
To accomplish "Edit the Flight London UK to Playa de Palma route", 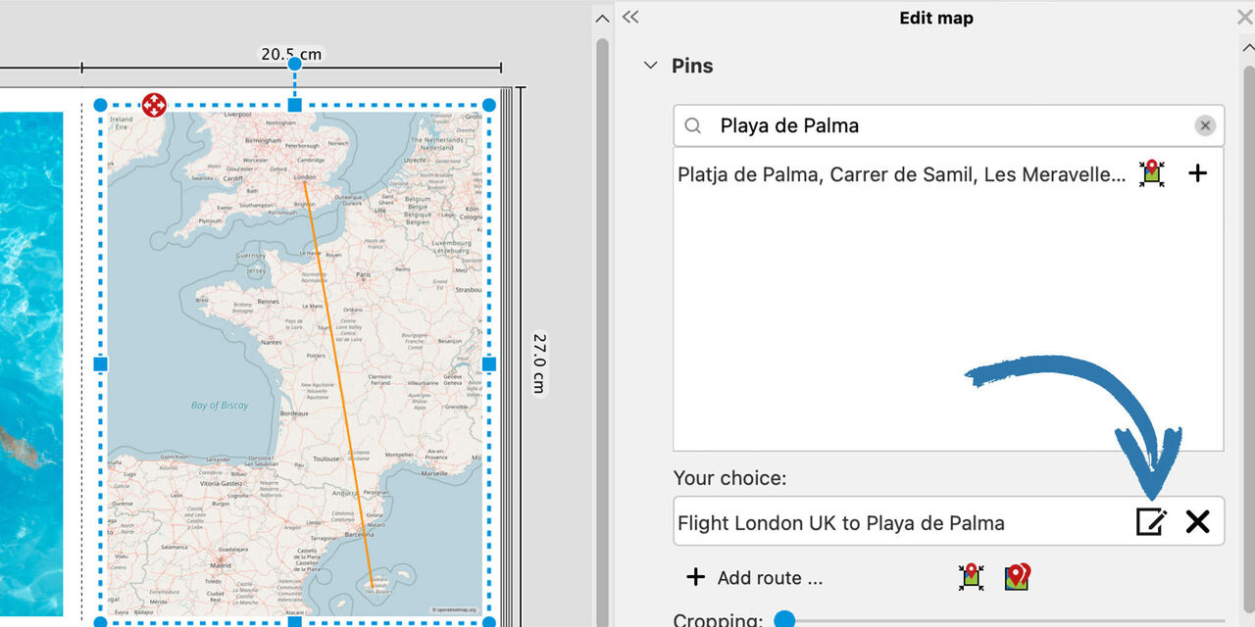I will tap(1151, 521).
